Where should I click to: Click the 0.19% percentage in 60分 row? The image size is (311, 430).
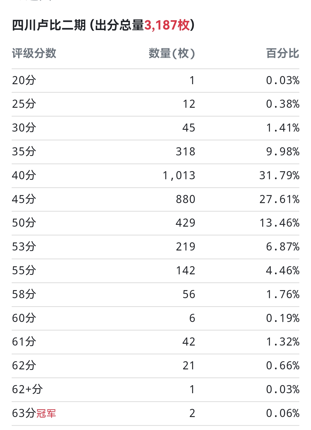283,318
